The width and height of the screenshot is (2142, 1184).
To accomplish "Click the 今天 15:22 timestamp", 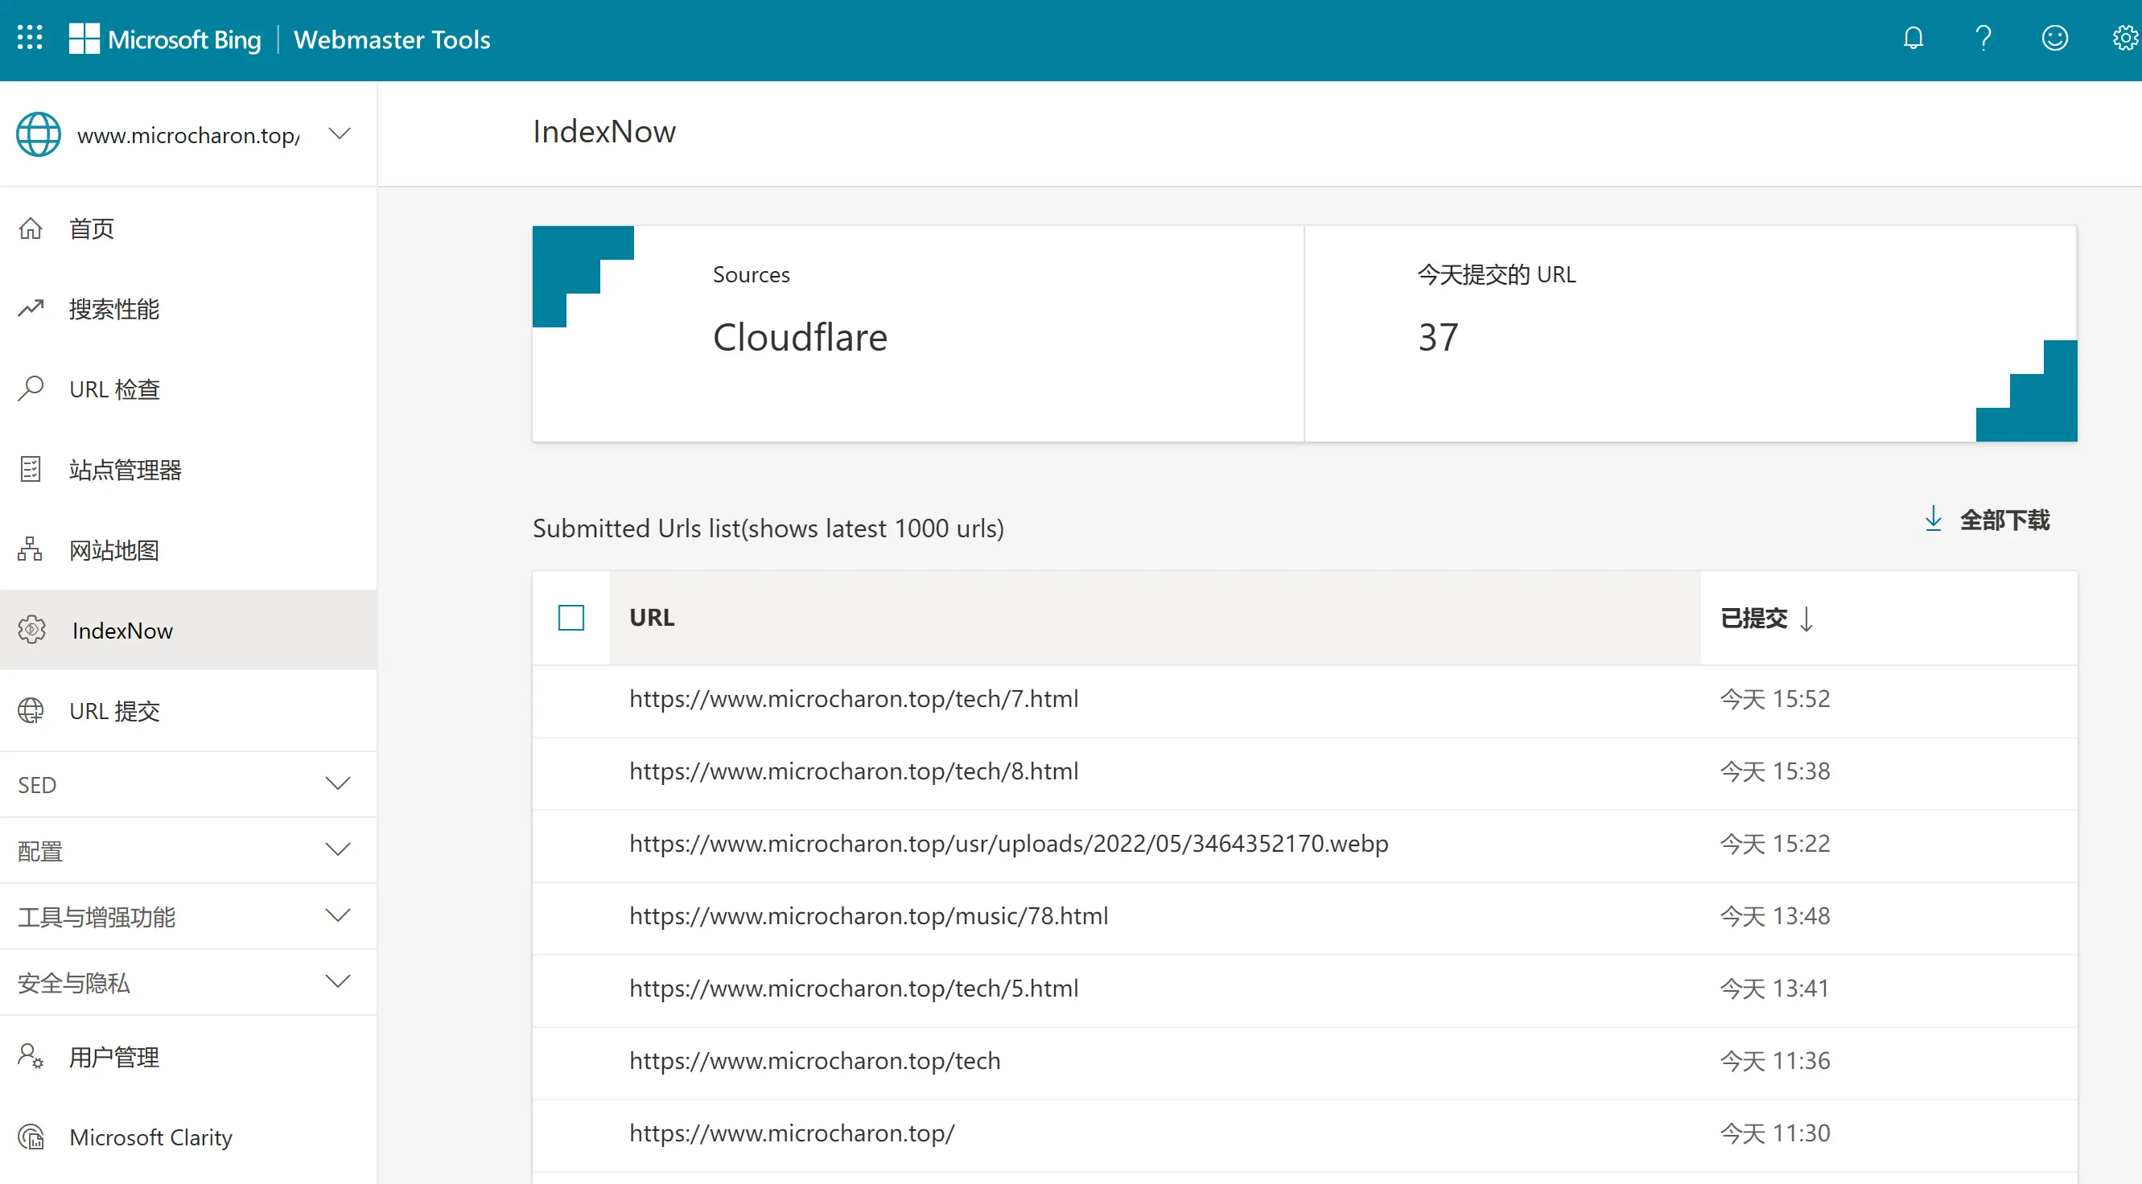I will [x=1774, y=843].
